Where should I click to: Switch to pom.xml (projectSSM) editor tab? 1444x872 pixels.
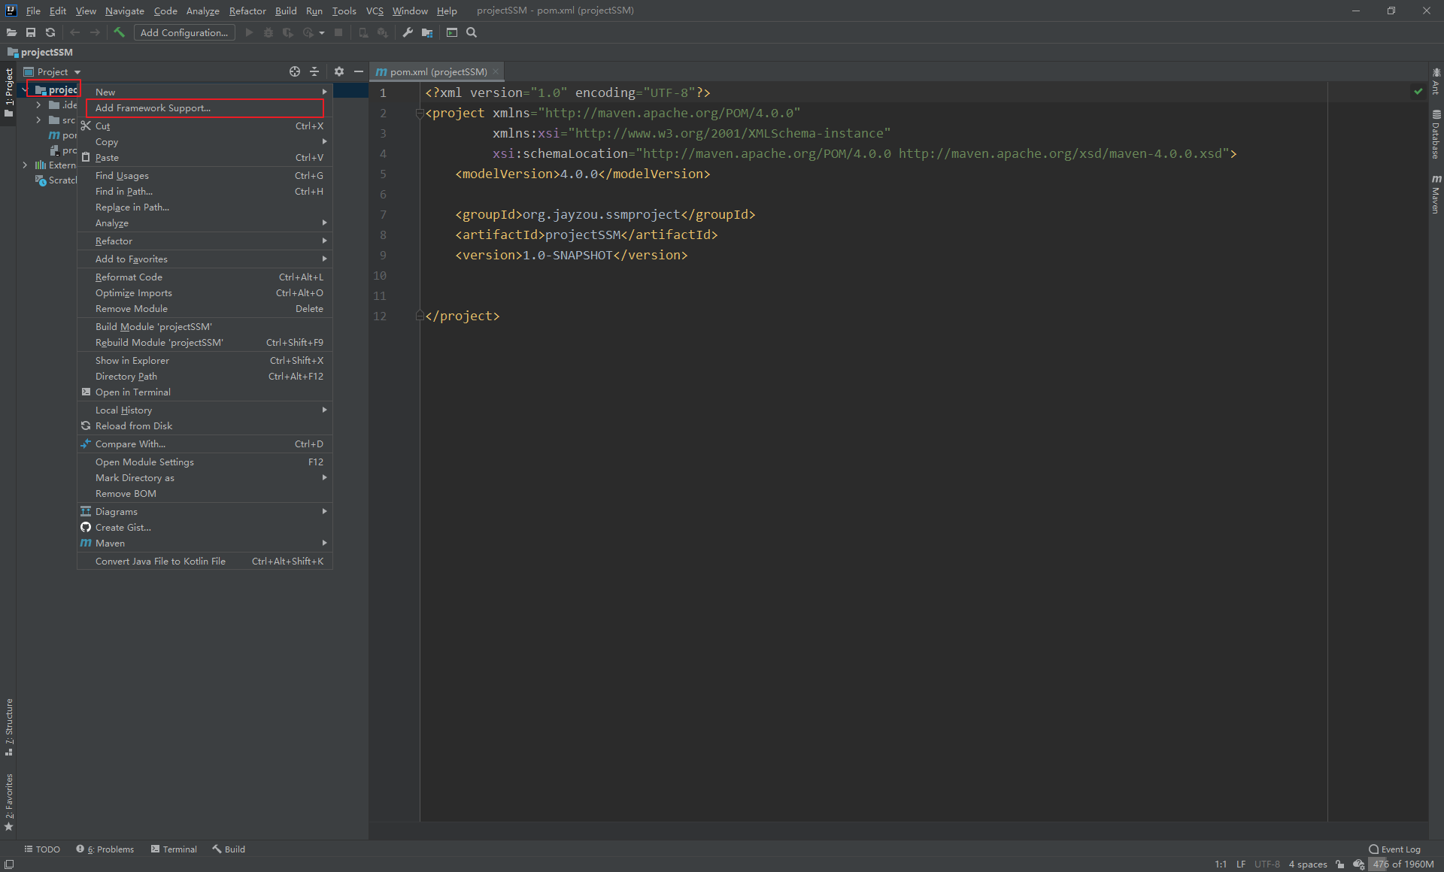[x=436, y=72]
